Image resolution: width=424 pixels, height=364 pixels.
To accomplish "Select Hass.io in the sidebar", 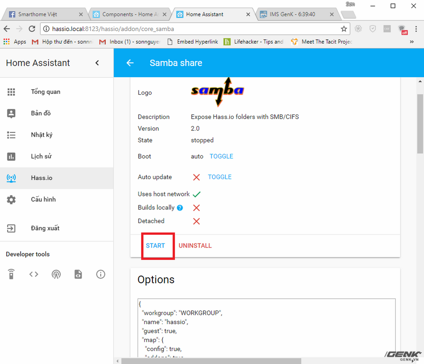I will [42, 178].
